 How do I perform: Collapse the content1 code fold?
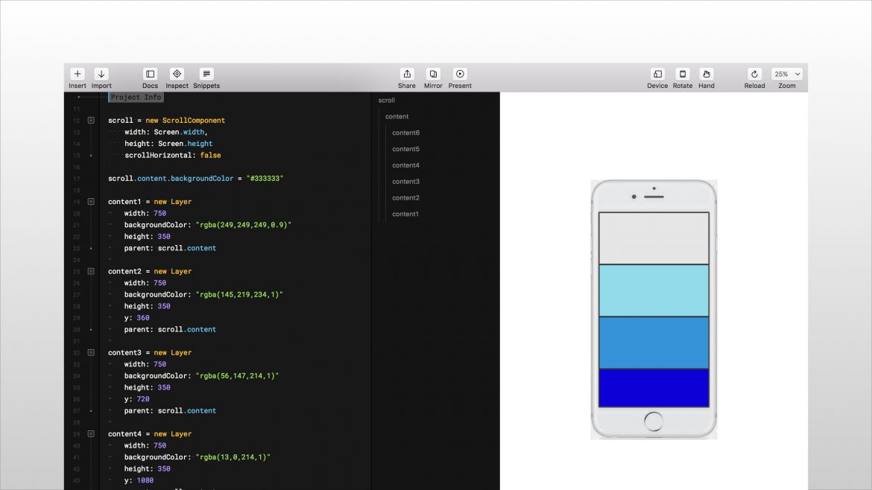[91, 202]
